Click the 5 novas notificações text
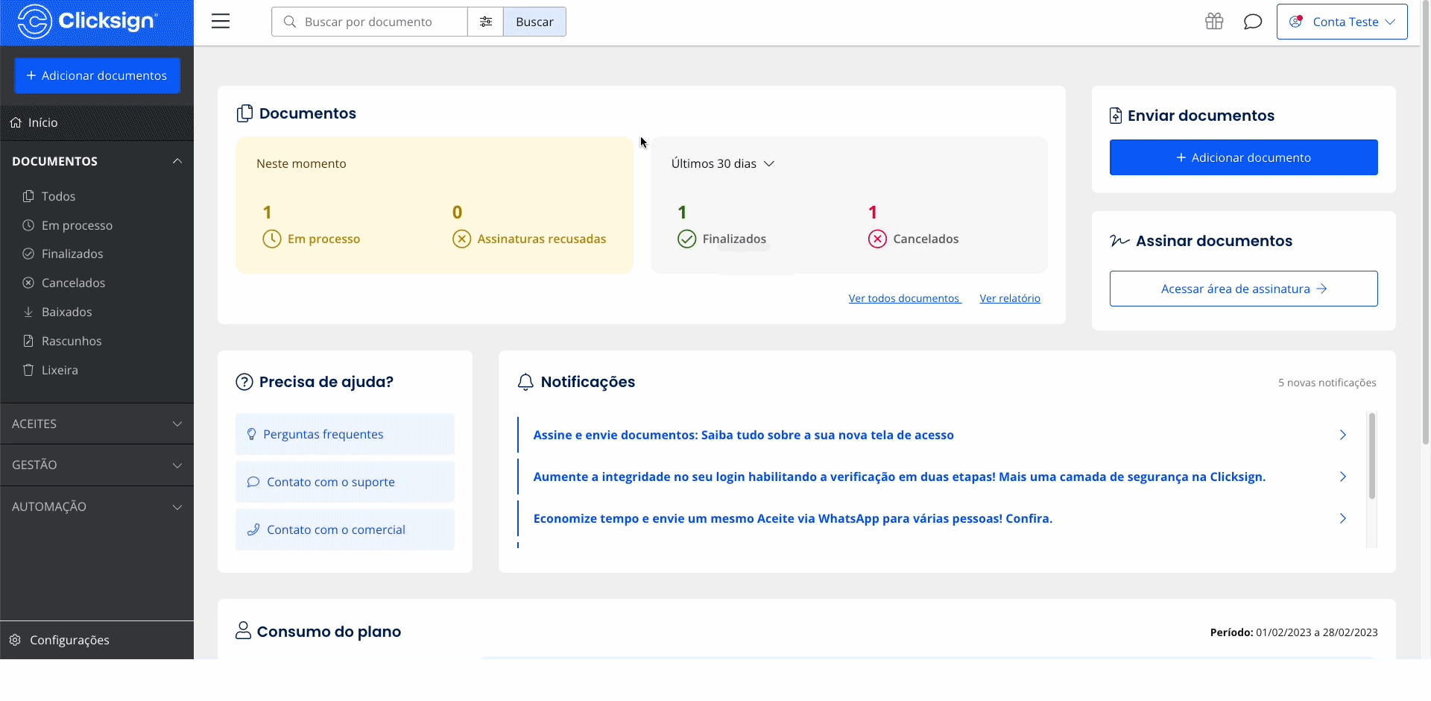This screenshot has width=1431, height=701. pos(1327,383)
